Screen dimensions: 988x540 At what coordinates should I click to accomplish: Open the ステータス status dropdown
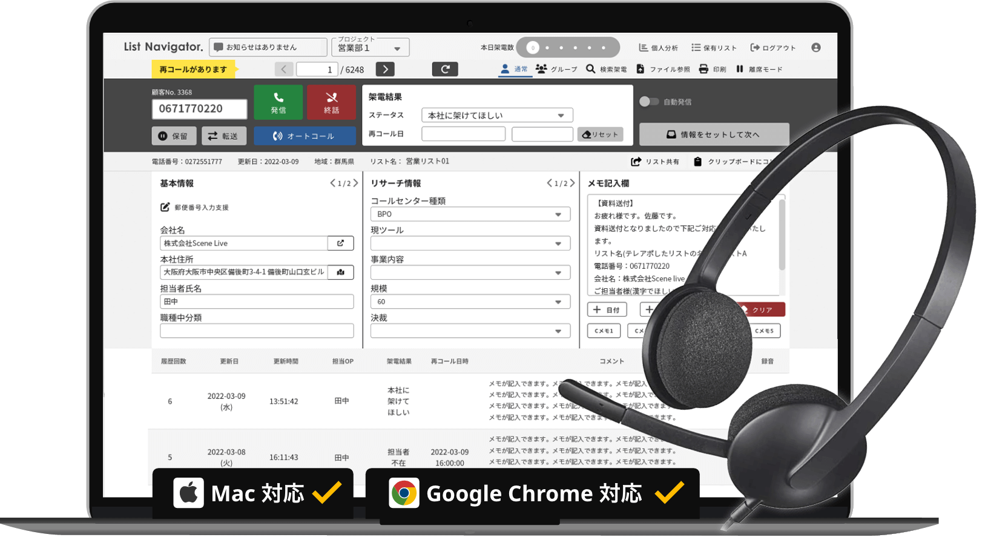tap(497, 115)
